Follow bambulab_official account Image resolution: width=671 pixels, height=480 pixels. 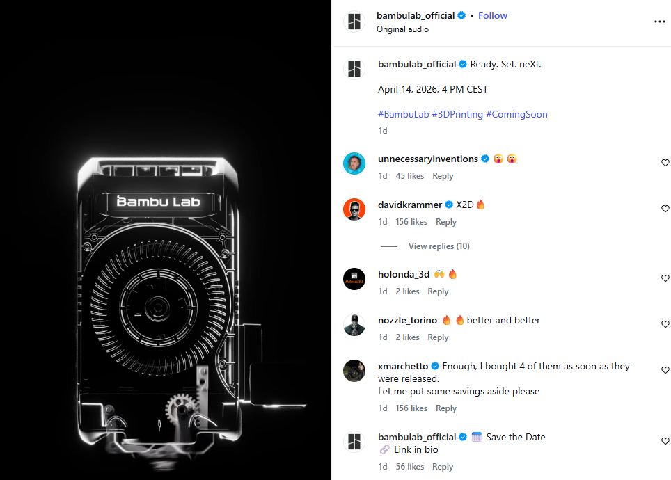tap(493, 15)
